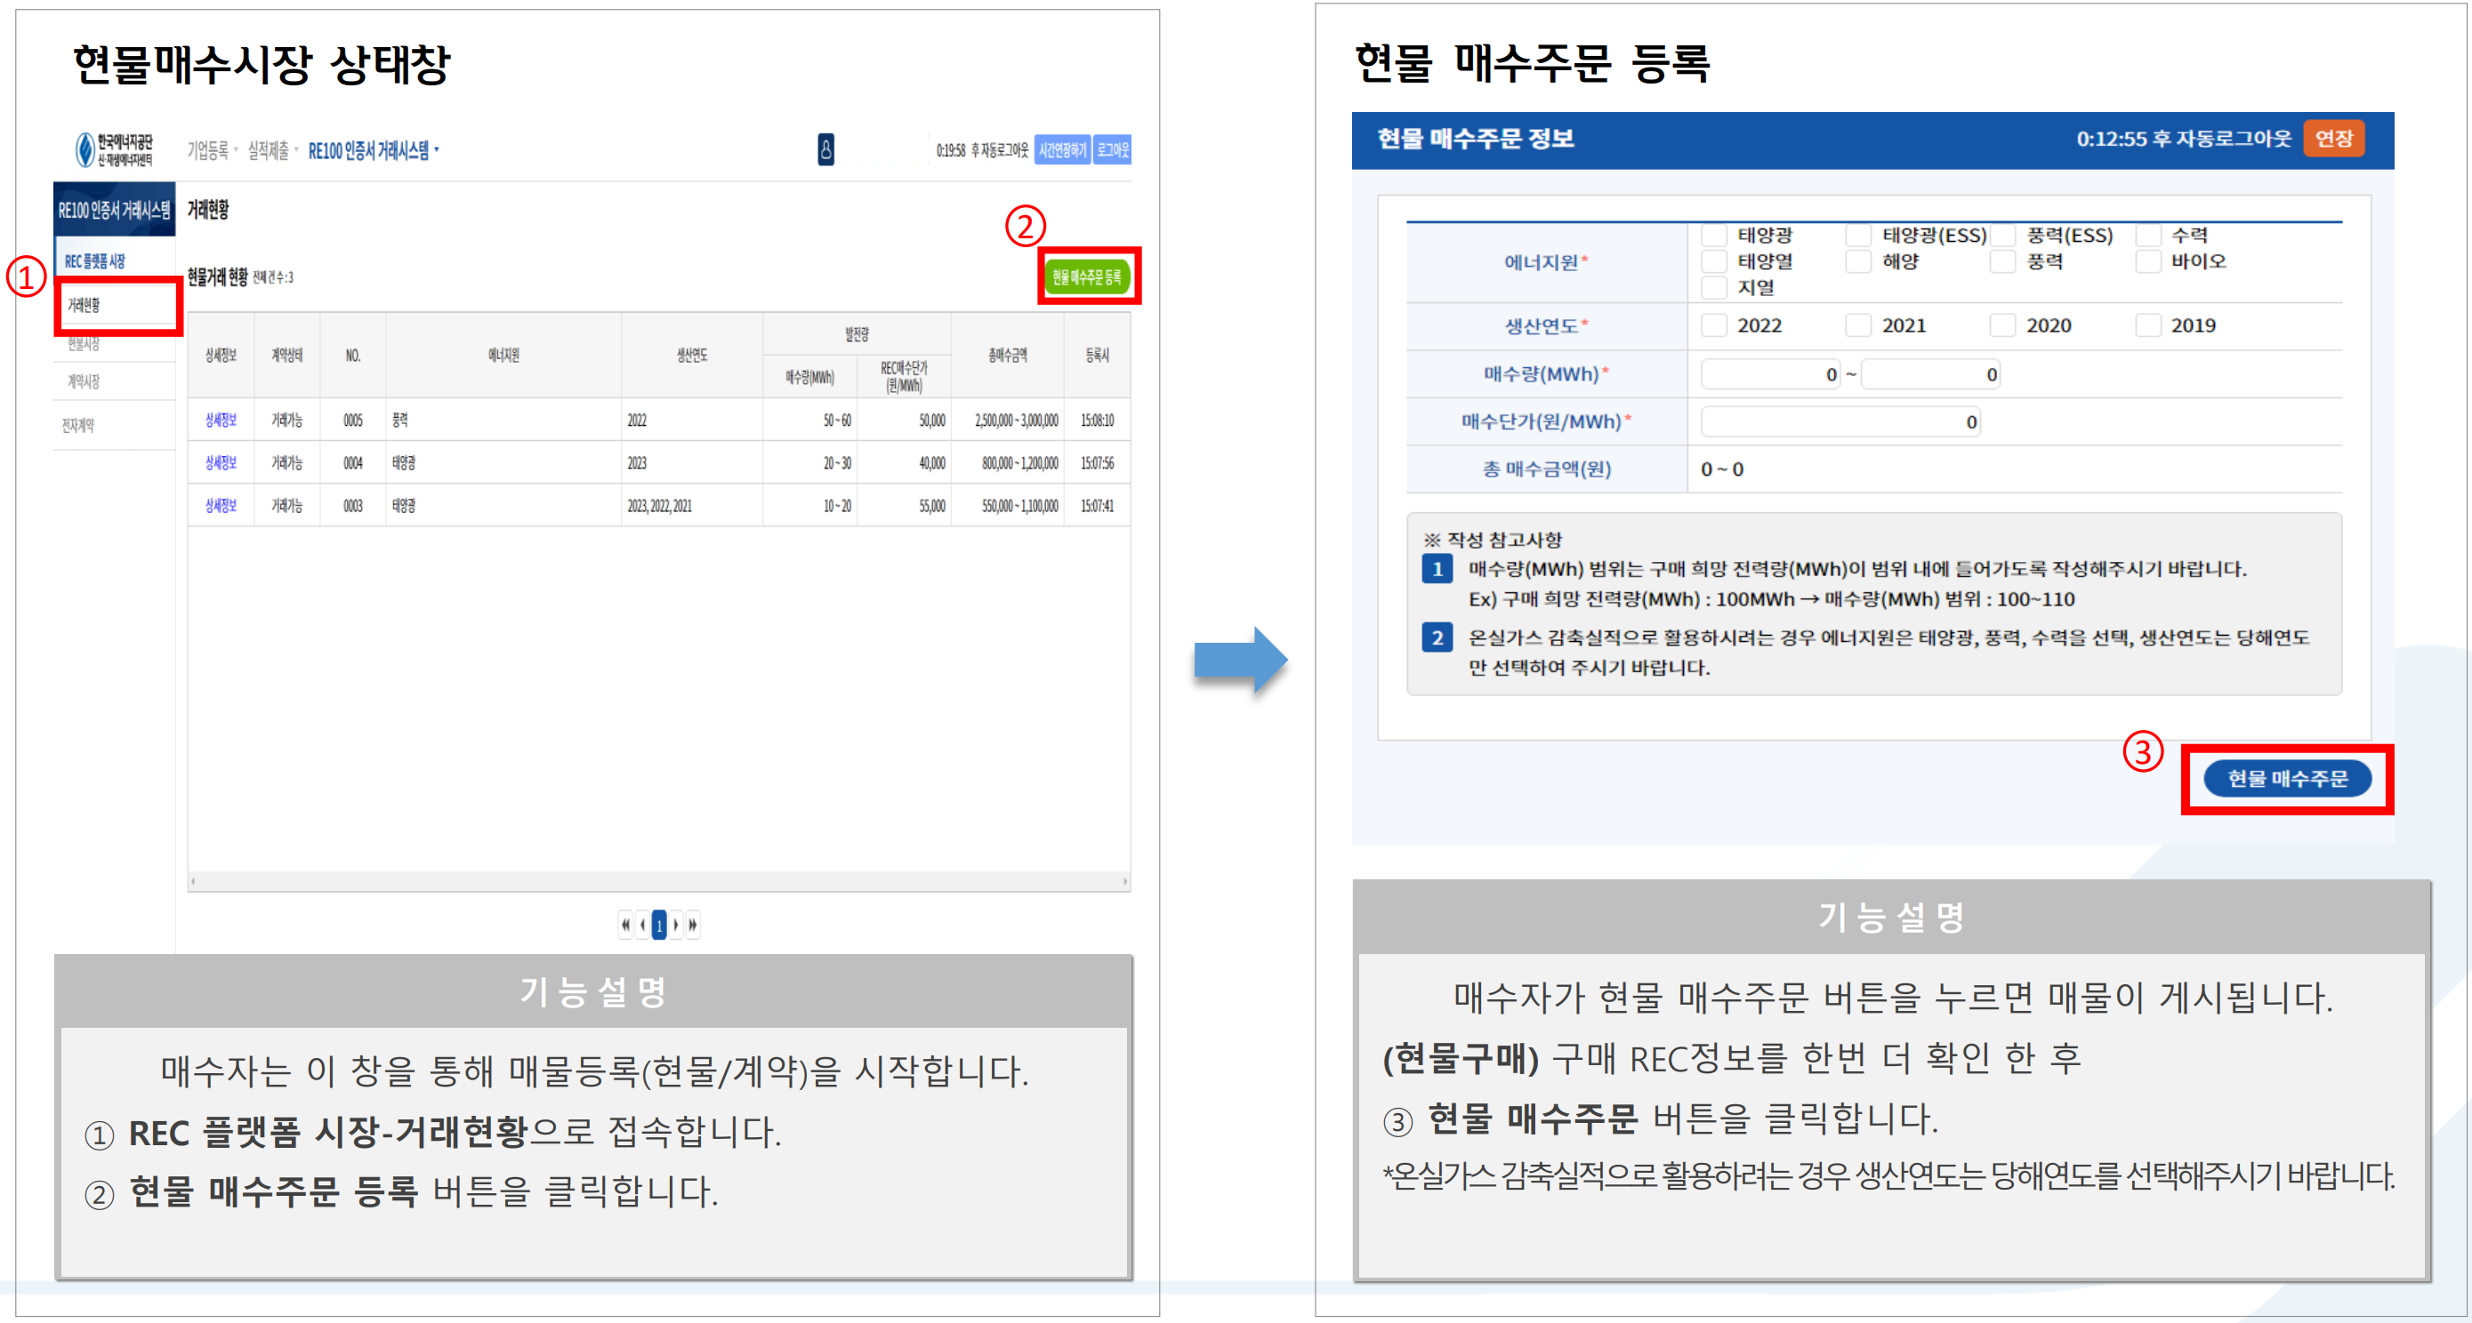The height and width of the screenshot is (1323, 2472).
Task: Go to previous page of table
Action: tap(642, 925)
